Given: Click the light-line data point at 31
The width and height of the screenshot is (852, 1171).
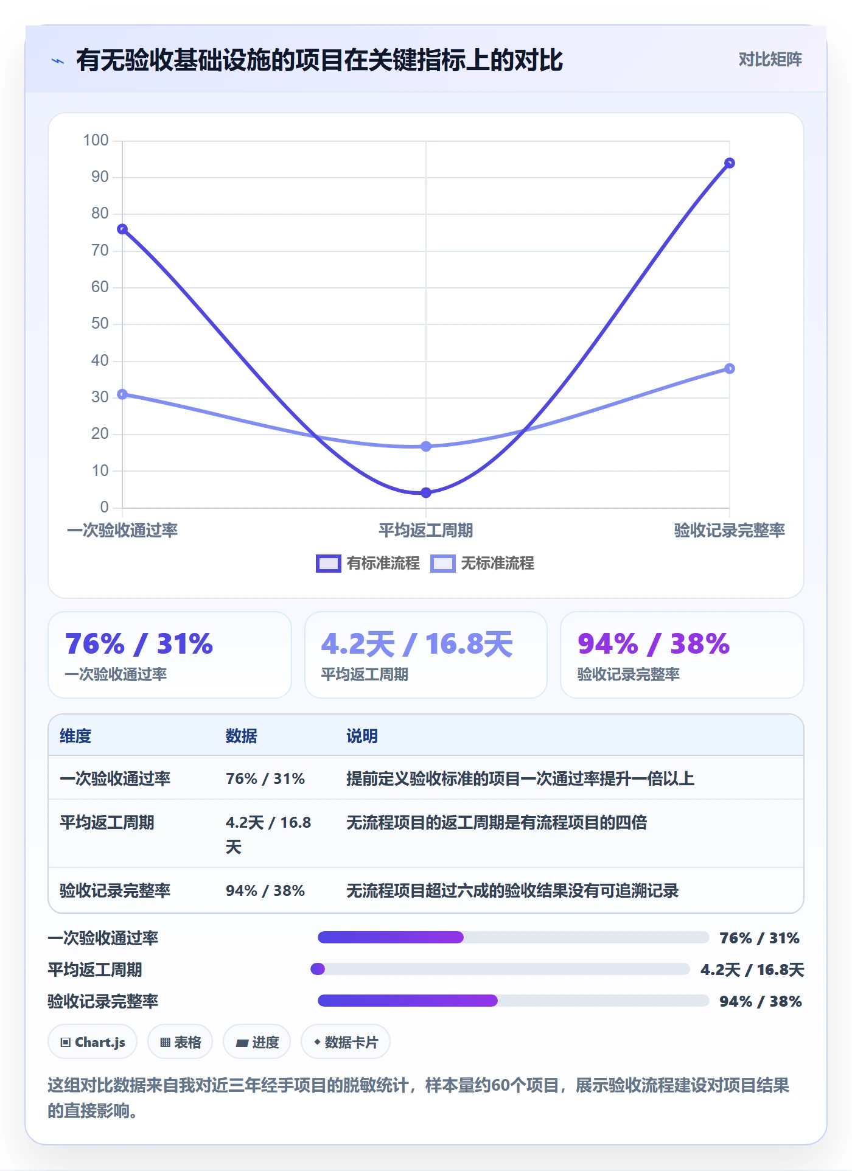Looking at the screenshot, I should [x=122, y=394].
